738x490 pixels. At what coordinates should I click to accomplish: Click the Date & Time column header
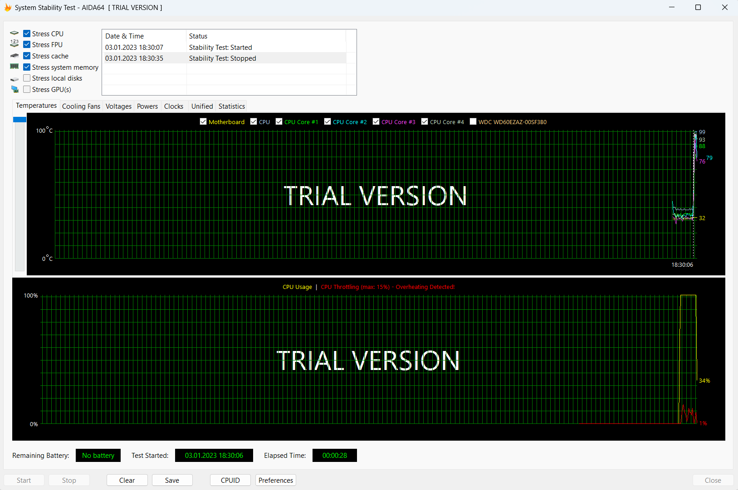(x=144, y=36)
